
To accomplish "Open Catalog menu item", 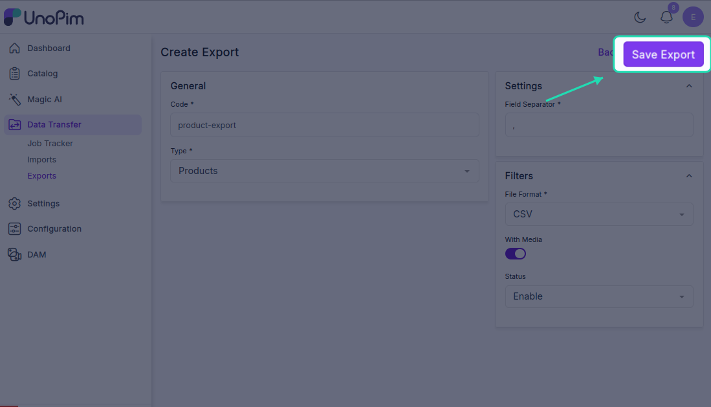I will click(42, 74).
